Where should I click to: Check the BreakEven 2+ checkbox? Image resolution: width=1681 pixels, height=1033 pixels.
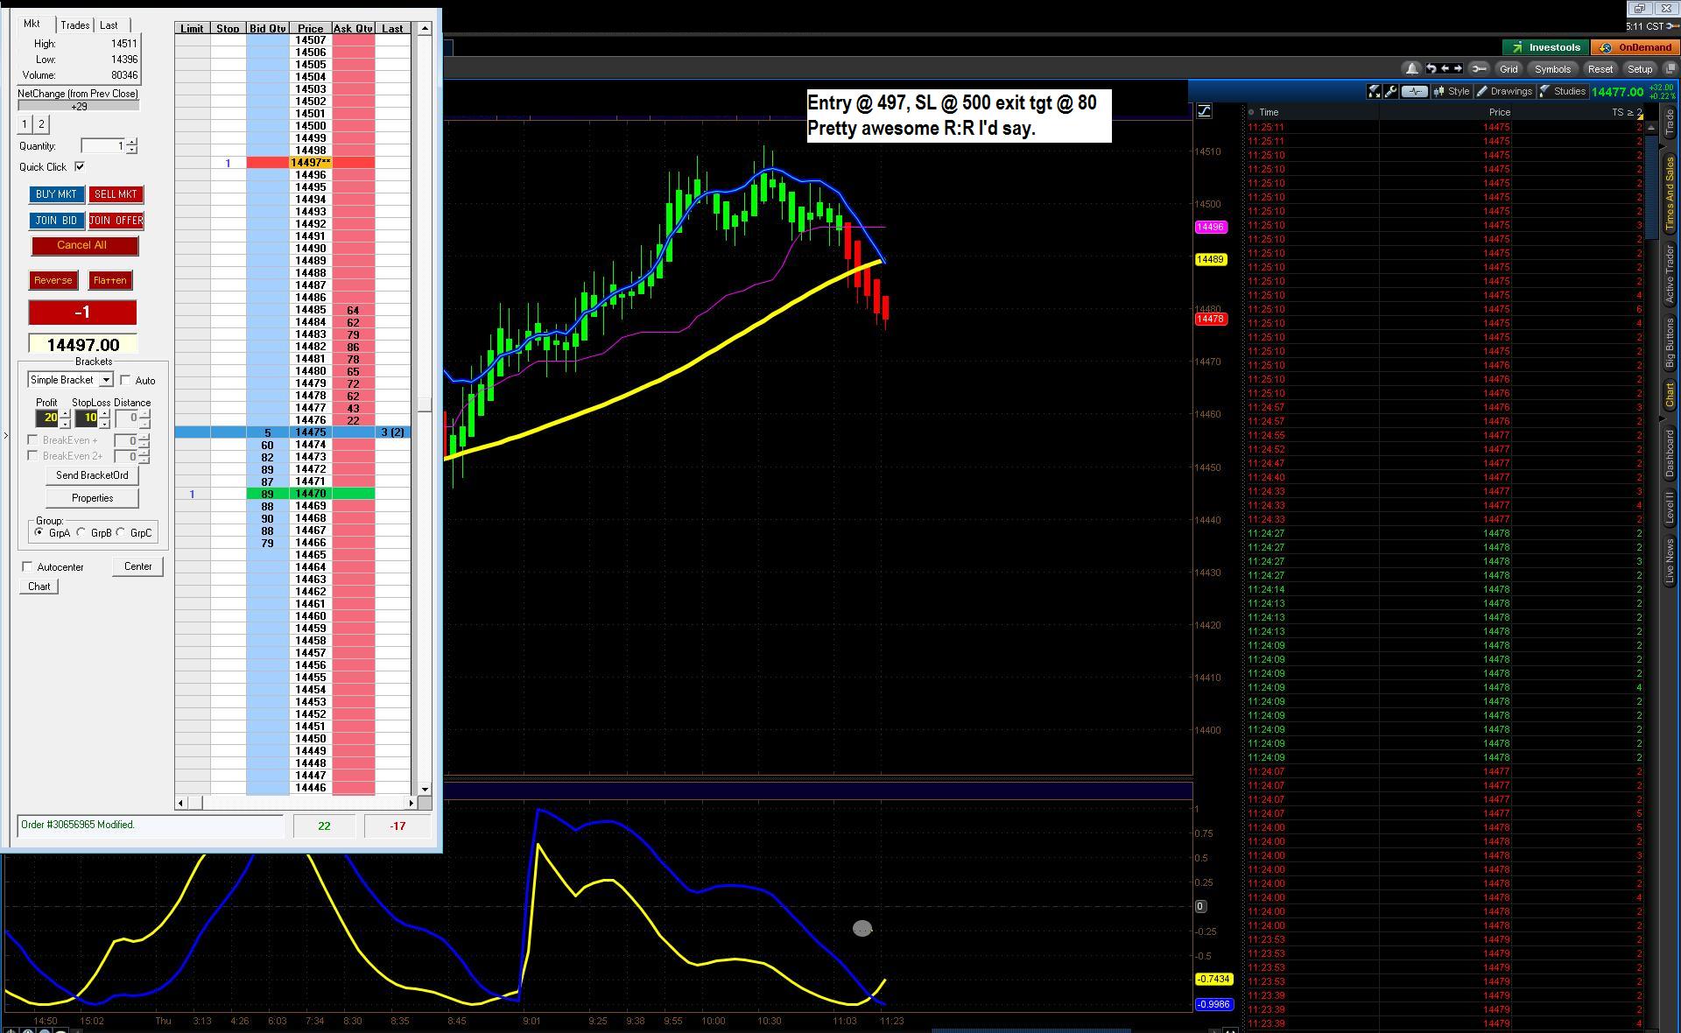(32, 455)
